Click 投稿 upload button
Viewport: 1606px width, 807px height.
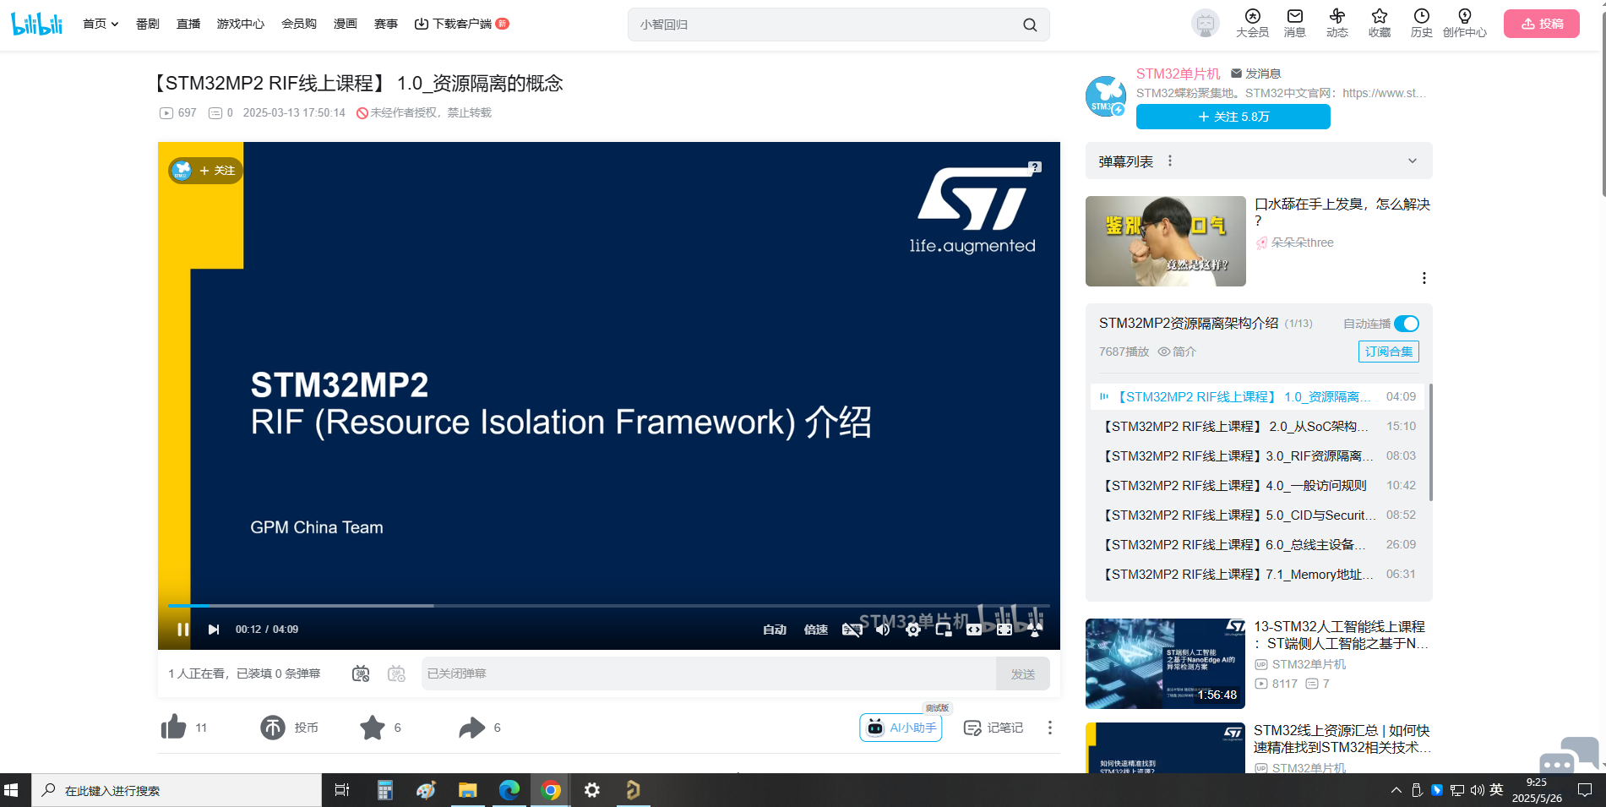(1542, 24)
